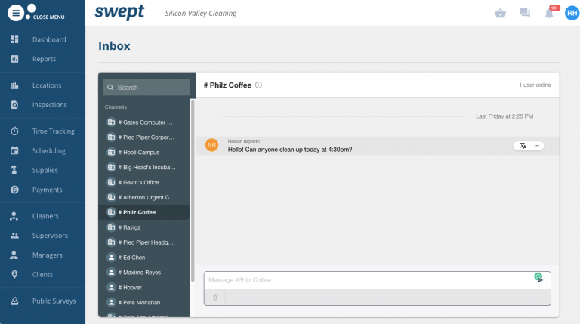This screenshot has height=324, width=580.
Task: Open the # Big Head's Incuba... channel
Action: (x=144, y=167)
